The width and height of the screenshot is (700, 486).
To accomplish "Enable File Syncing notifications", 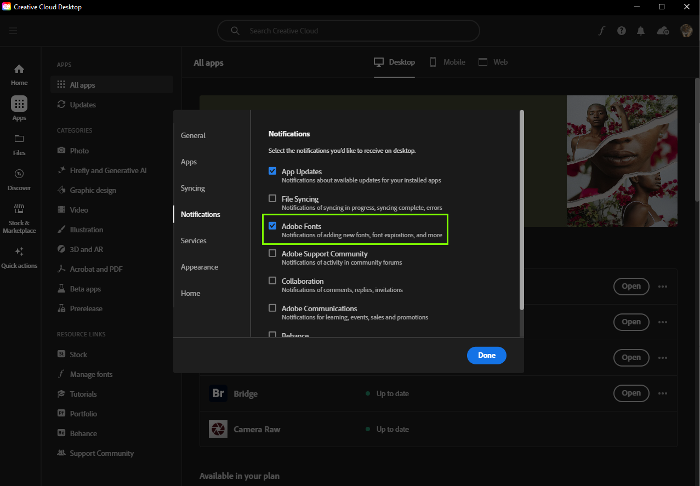I will coord(272,198).
